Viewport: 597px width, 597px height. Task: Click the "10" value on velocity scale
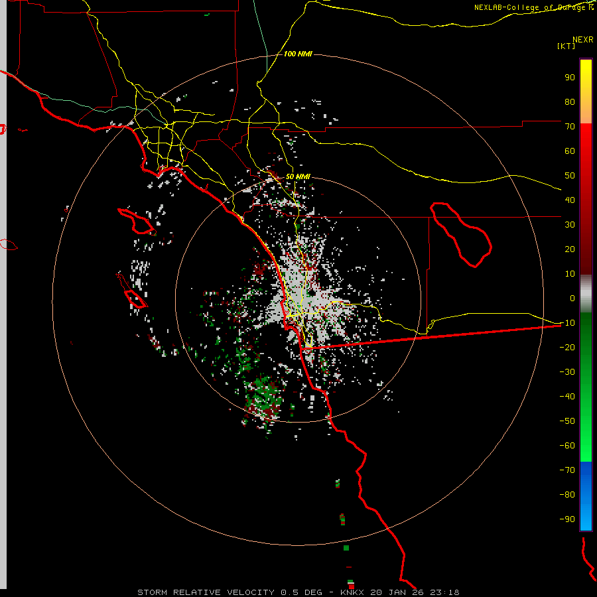[570, 274]
